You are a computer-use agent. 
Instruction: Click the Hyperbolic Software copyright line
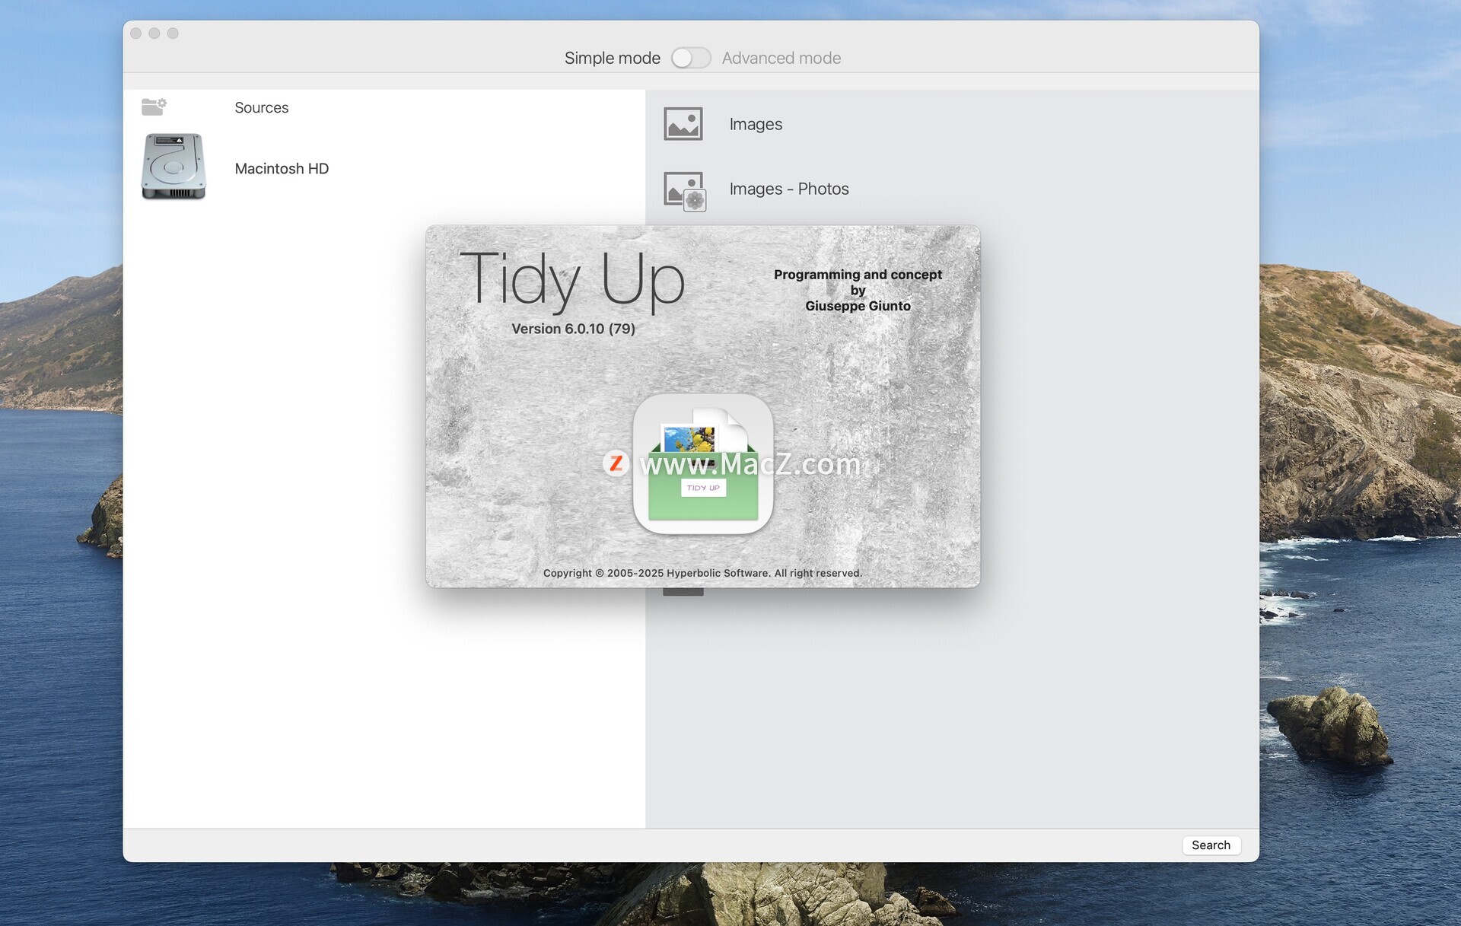coord(702,573)
